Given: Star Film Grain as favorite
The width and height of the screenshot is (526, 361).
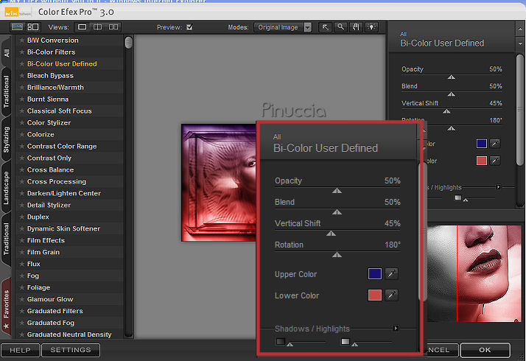Looking at the screenshot, I should point(22,252).
